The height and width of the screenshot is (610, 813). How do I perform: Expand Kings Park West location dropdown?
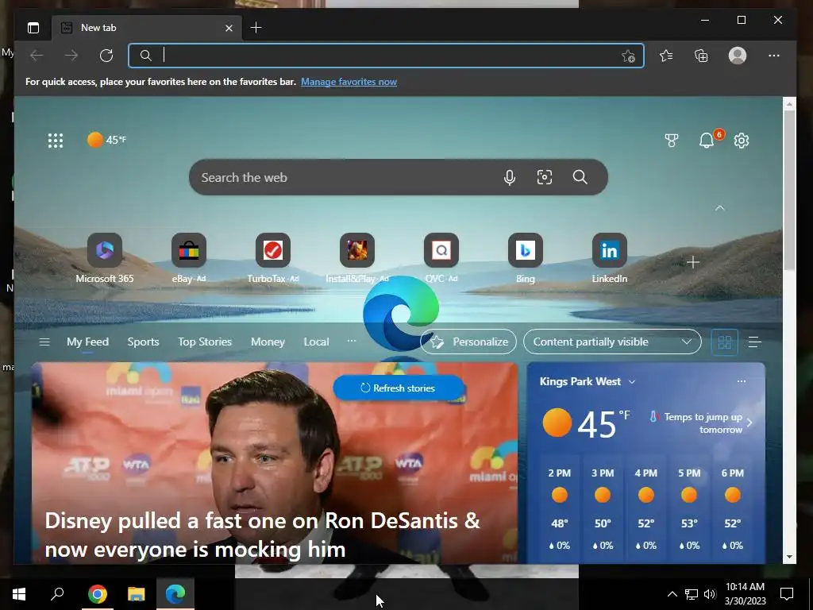[632, 382]
